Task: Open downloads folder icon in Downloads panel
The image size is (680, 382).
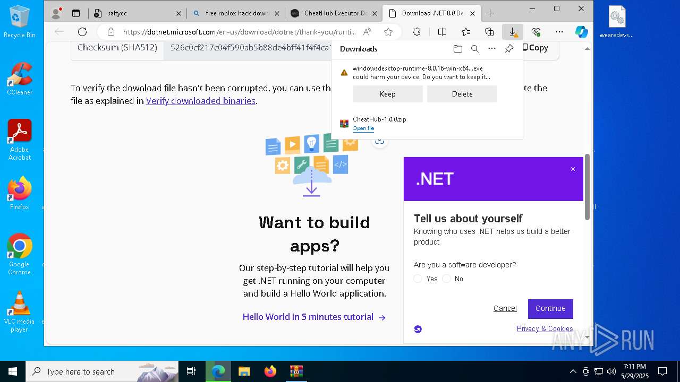Action: click(x=458, y=49)
